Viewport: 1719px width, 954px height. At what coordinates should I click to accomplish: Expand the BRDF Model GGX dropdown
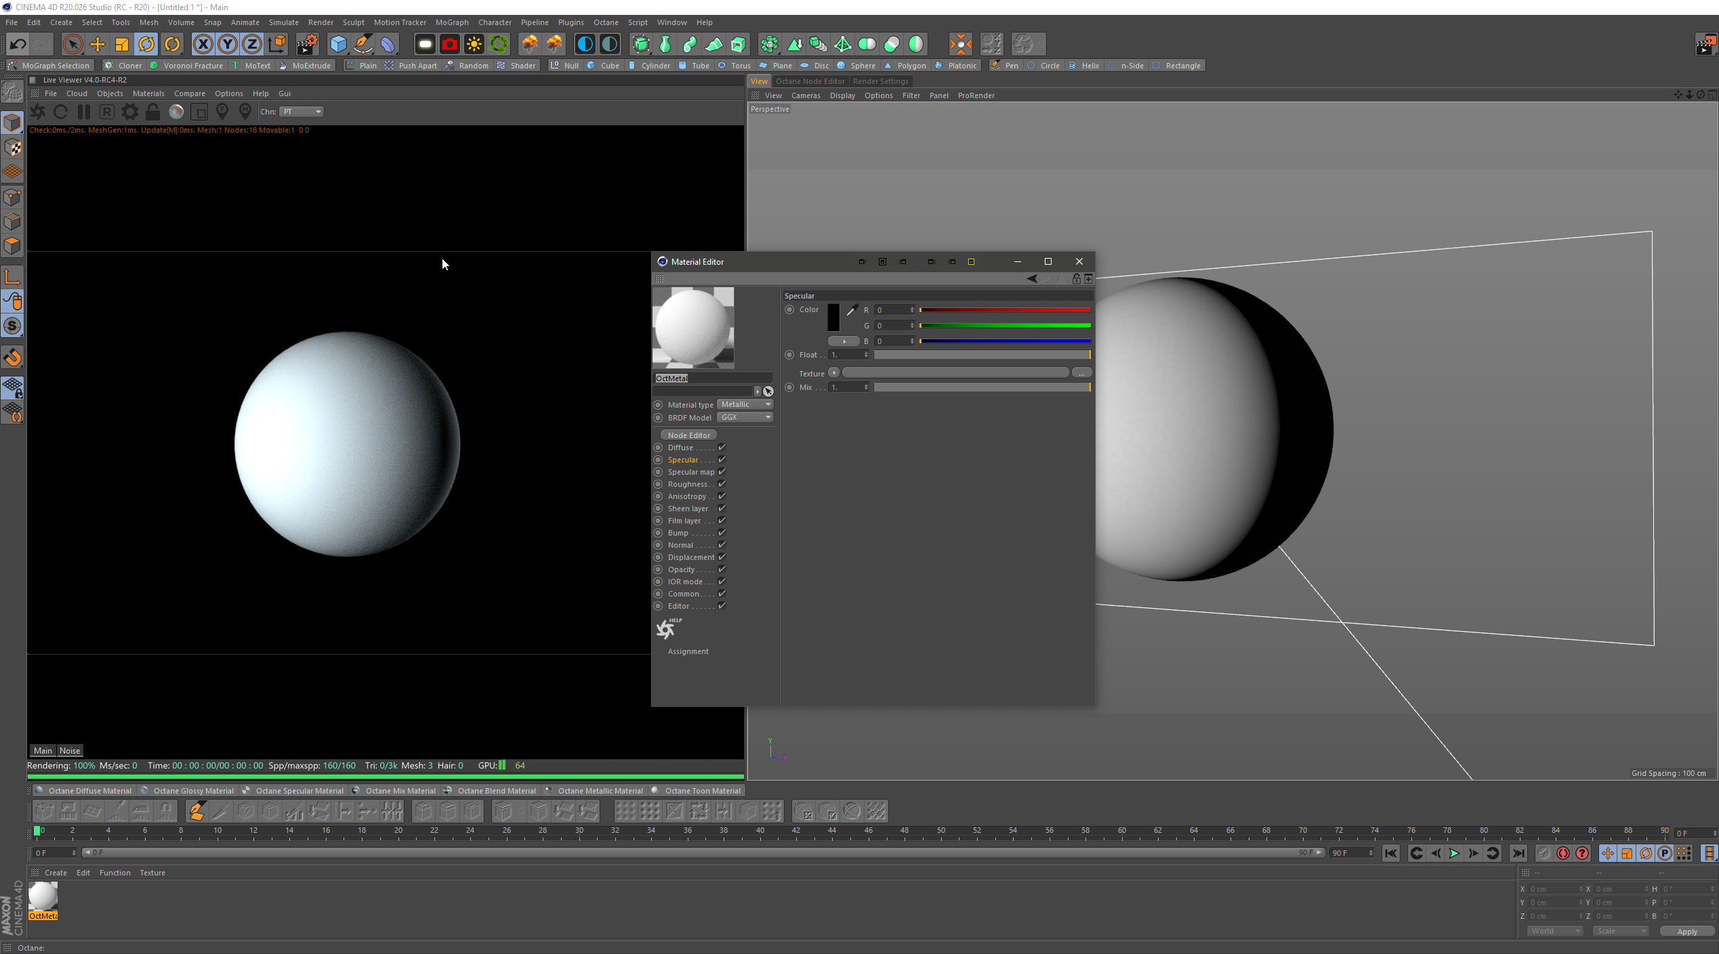745,417
